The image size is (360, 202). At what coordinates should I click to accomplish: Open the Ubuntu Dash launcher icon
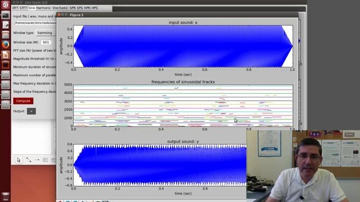pyautogui.click(x=5, y=5)
